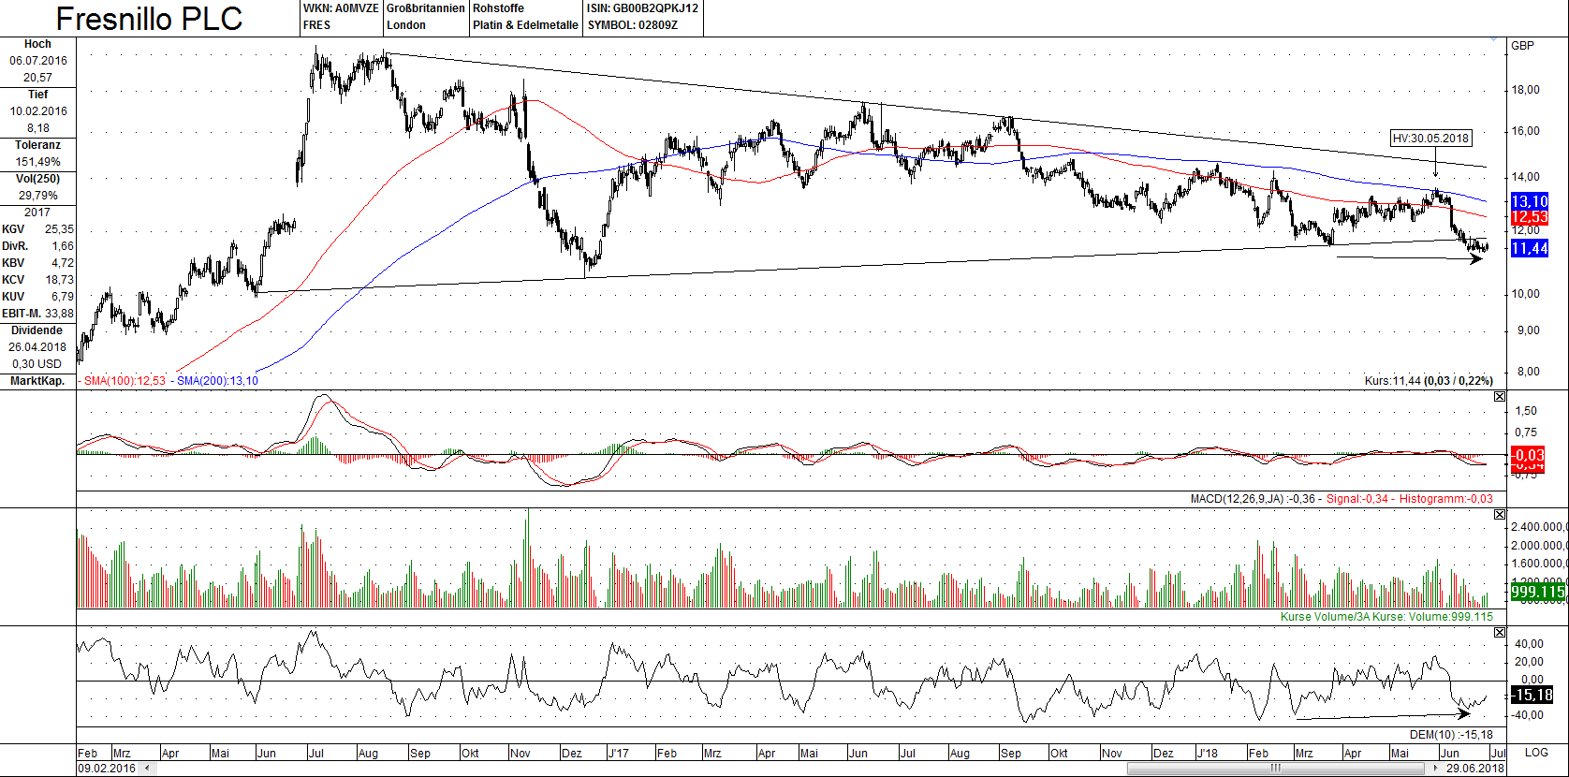1569x777 pixels.
Task: Click the 29,79% volatility value
Action: (x=38, y=196)
